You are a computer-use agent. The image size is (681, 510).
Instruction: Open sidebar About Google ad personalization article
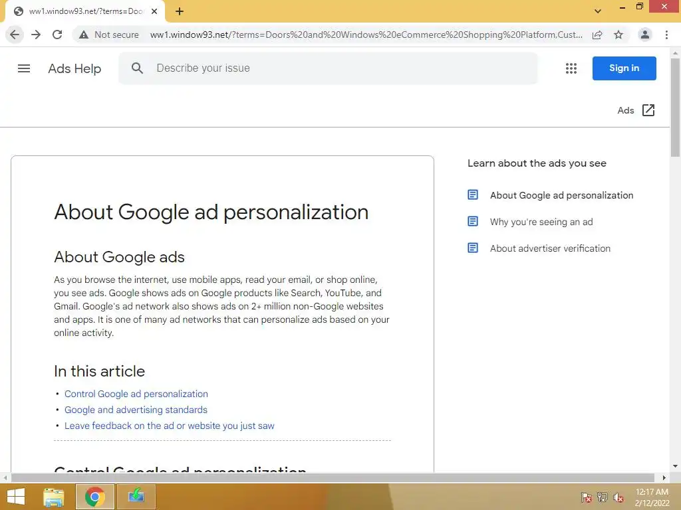click(561, 195)
